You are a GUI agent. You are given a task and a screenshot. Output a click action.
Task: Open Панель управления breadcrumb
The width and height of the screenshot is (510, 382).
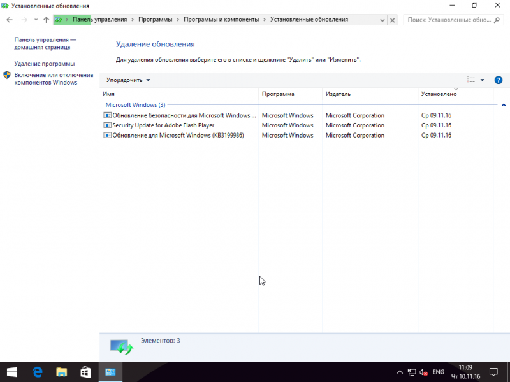99,20
